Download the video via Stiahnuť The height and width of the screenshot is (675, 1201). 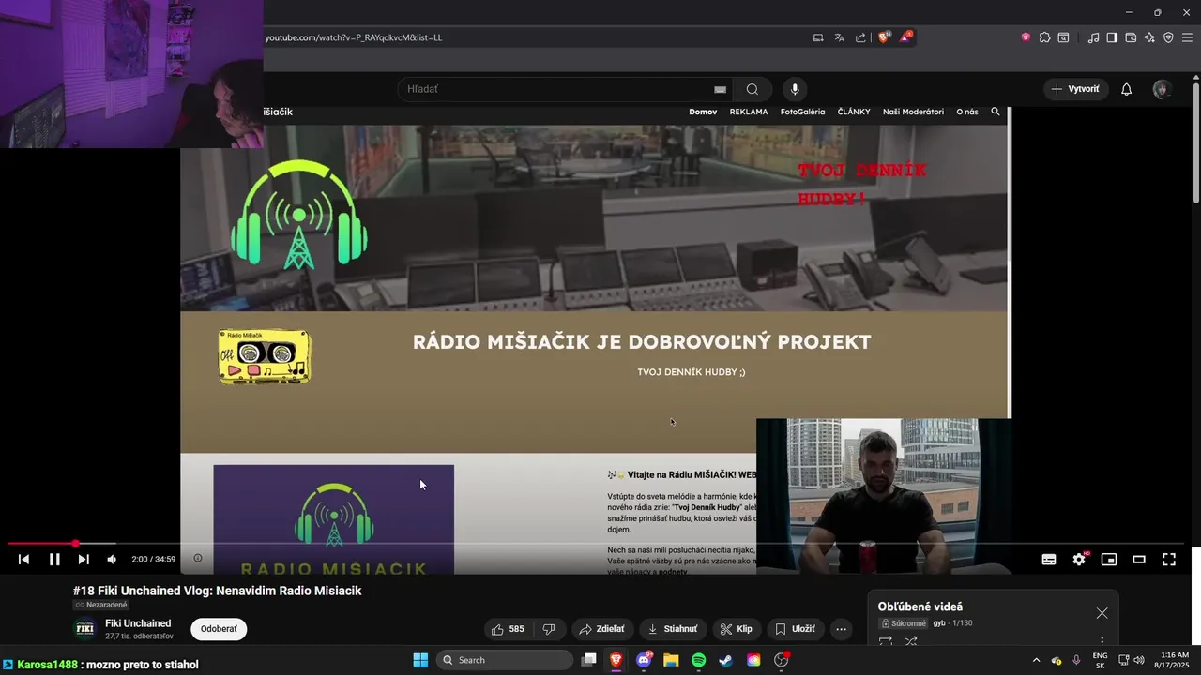(673, 629)
